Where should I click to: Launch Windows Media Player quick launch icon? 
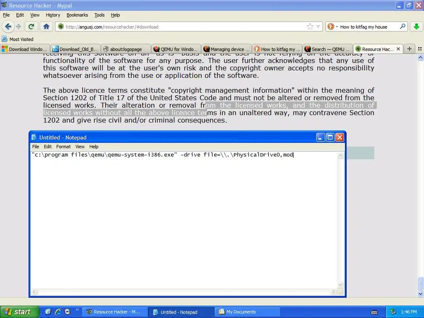click(67, 312)
